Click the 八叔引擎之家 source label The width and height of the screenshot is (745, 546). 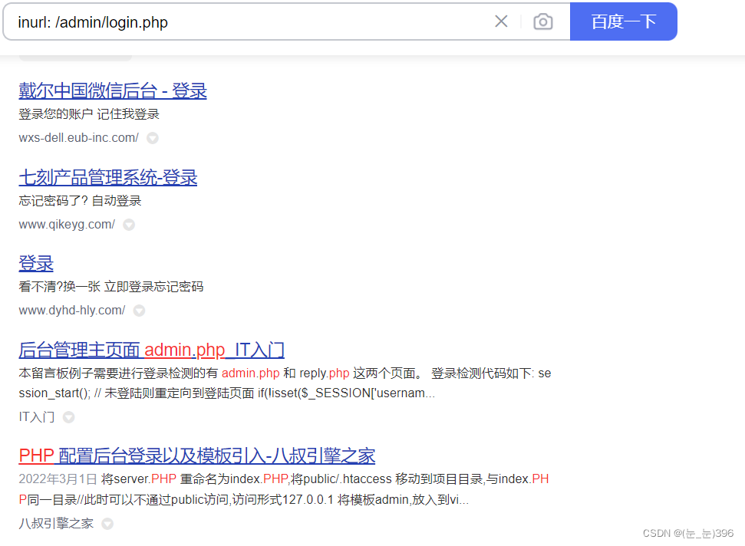pos(56,523)
